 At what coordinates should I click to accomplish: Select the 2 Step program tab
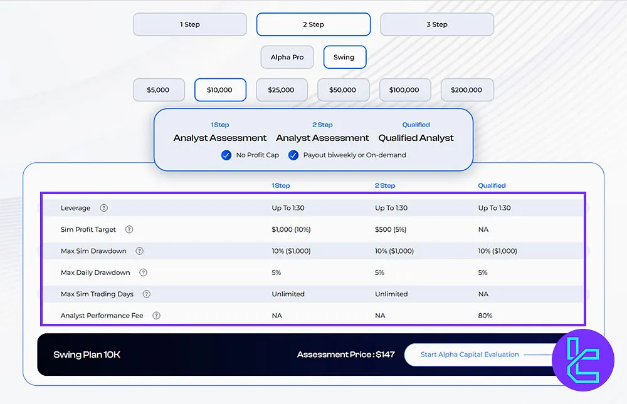[313, 24]
